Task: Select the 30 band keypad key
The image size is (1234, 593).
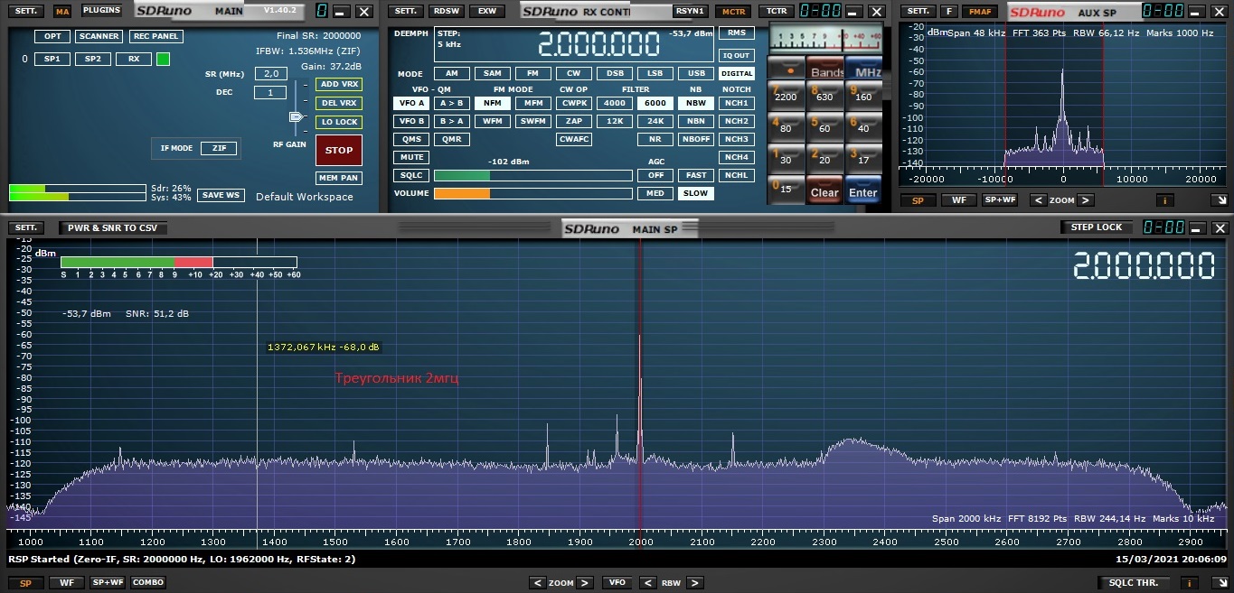Action: 786,159
